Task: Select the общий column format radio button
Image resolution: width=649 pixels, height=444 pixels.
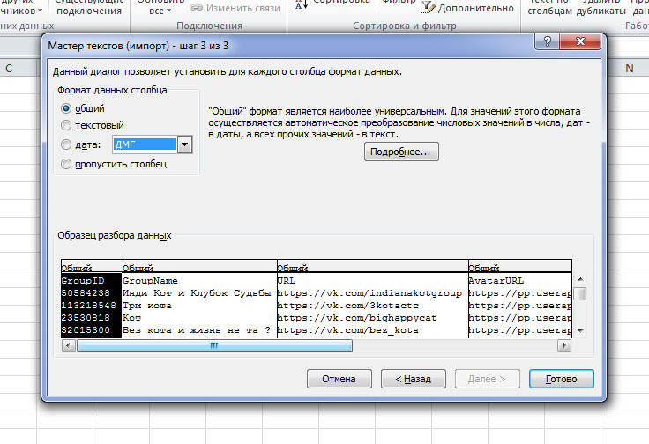Action: click(x=66, y=108)
